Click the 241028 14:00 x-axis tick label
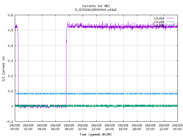 coord(110,127)
